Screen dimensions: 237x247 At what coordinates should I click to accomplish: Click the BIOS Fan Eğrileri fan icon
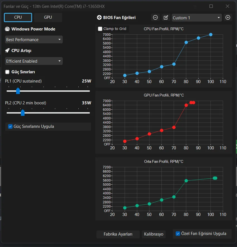click(x=99, y=18)
